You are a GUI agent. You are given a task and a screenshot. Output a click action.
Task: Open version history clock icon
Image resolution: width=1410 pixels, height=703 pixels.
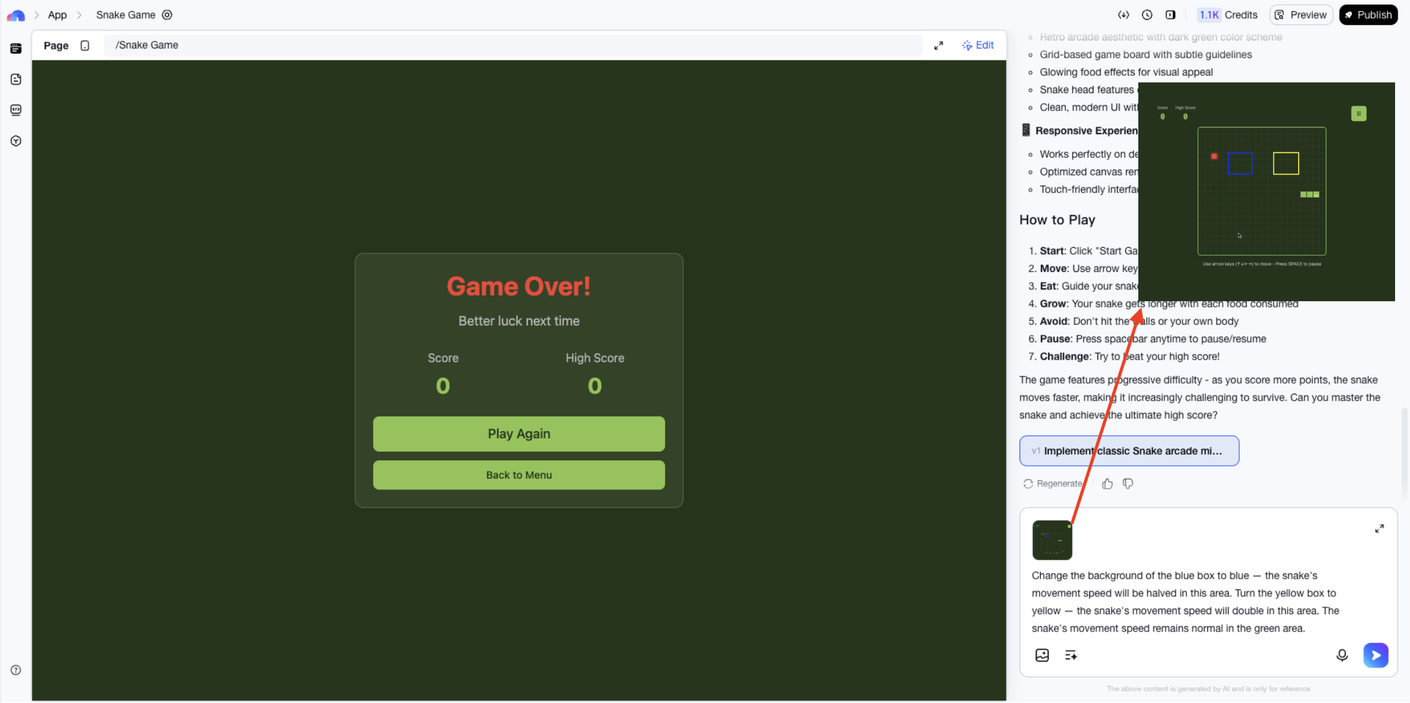coord(1147,15)
